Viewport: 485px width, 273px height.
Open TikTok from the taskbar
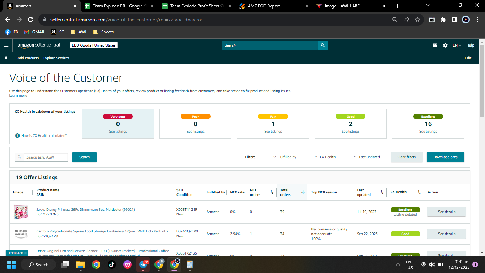pyautogui.click(x=111, y=264)
